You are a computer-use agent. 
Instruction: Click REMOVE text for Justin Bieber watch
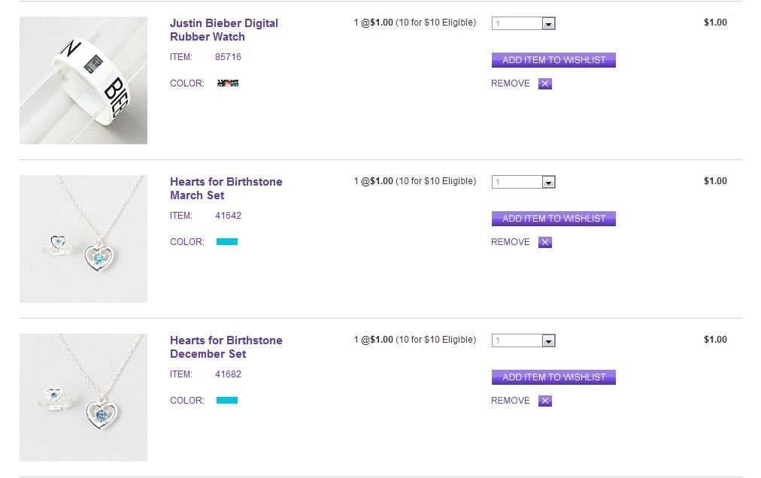coord(511,83)
